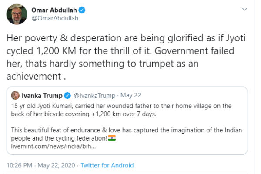
Task: Click the "cycled 1,200 KM" line of tweet
Action: click(x=126, y=50)
